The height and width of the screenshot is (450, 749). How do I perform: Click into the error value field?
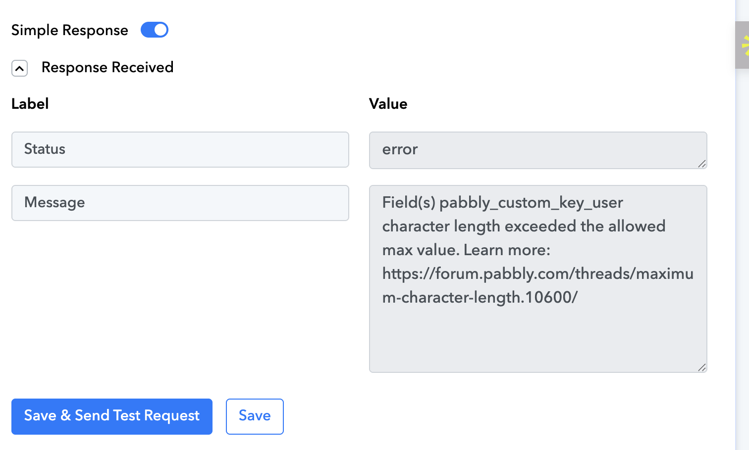point(537,150)
